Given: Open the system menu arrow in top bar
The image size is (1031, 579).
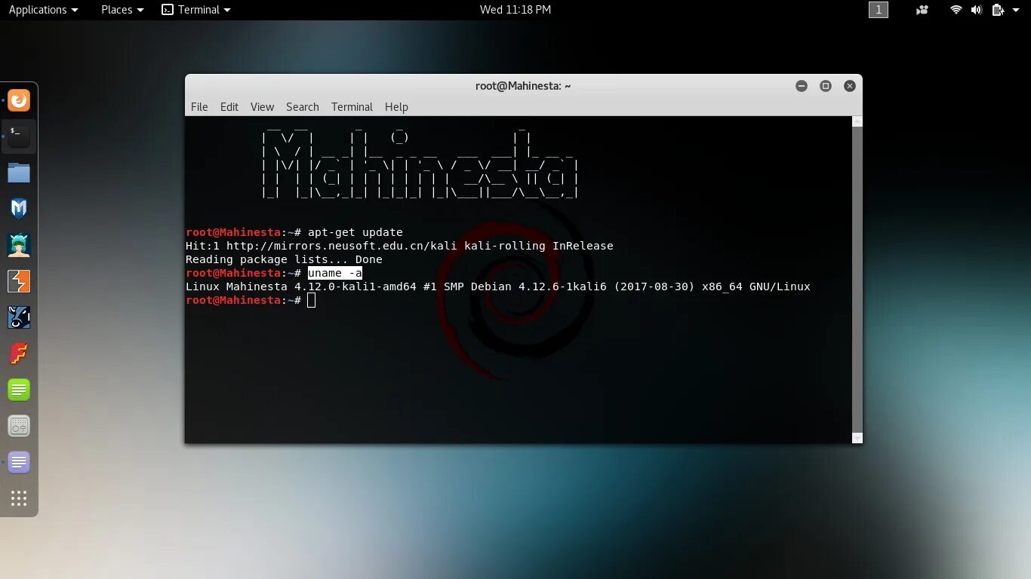Looking at the screenshot, I should tap(1016, 10).
